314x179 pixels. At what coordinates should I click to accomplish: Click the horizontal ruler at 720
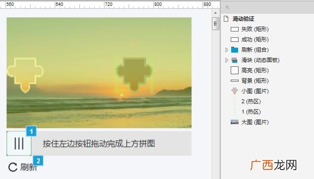tap(108, 4)
